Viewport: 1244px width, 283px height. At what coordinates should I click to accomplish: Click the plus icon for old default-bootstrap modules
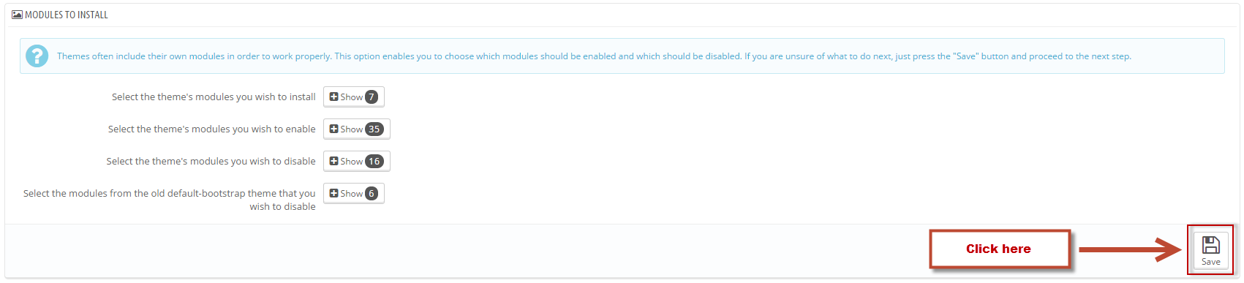coord(333,193)
